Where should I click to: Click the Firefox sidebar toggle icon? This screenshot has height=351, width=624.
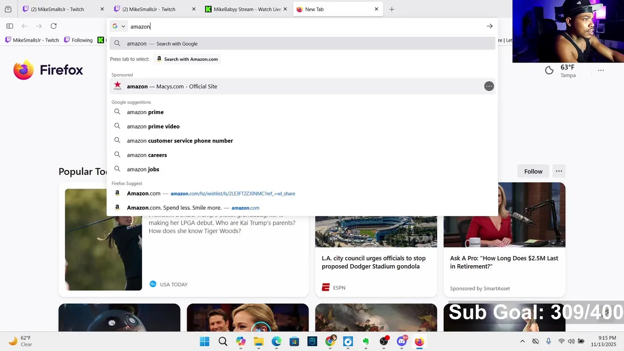click(x=9, y=26)
